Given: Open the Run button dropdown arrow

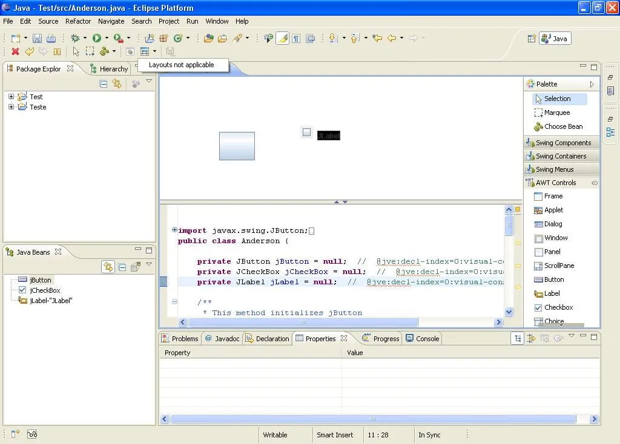Looking at the screenshot, I should (x=106, y=38).
